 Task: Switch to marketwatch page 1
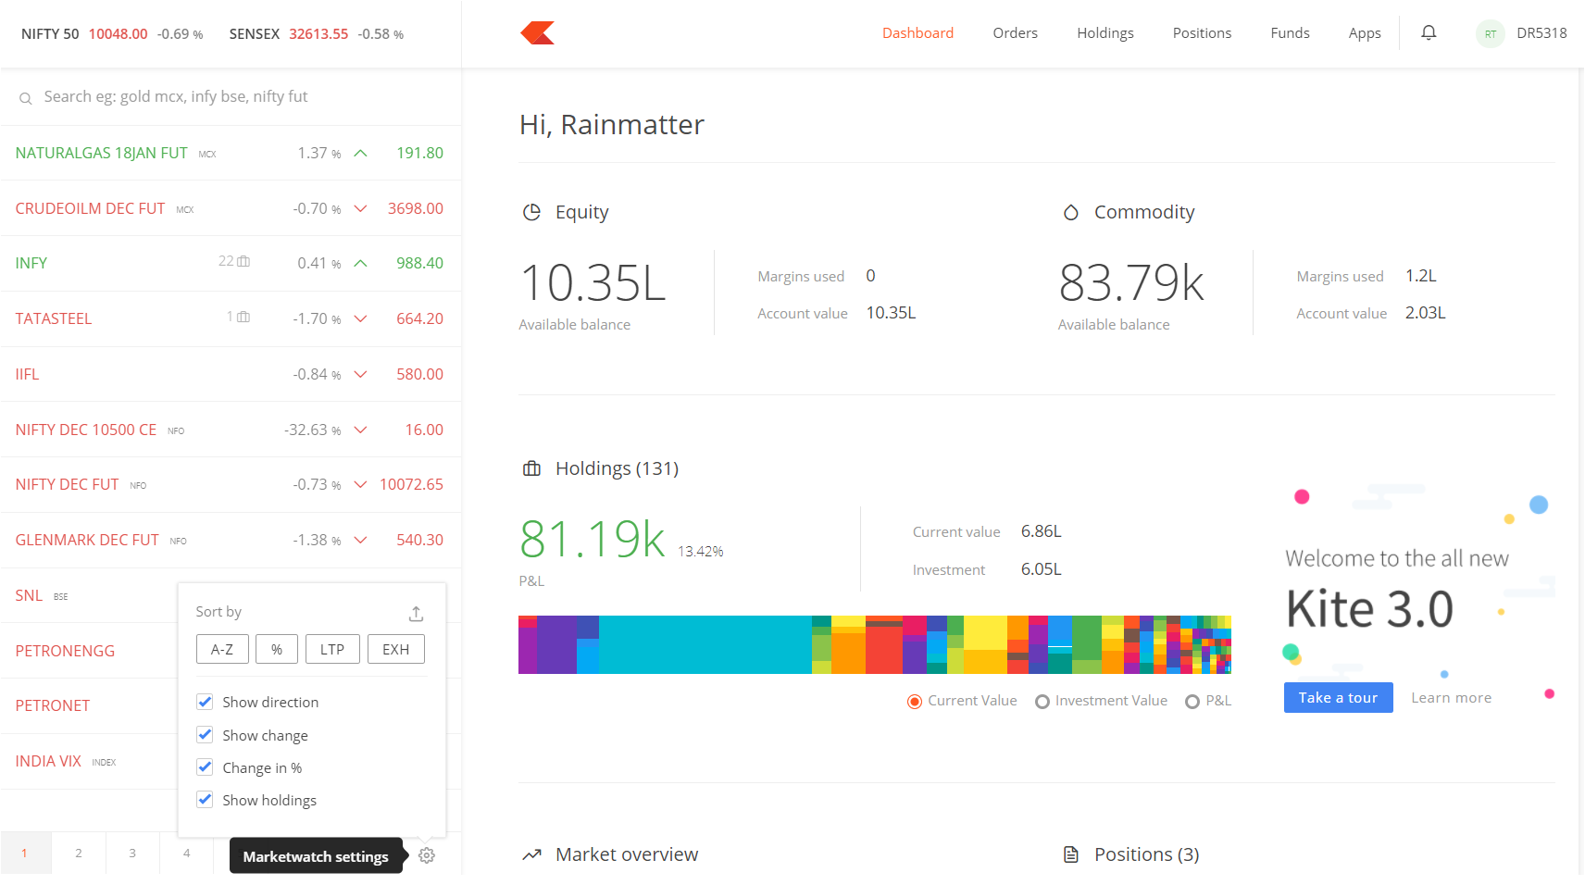24,854
